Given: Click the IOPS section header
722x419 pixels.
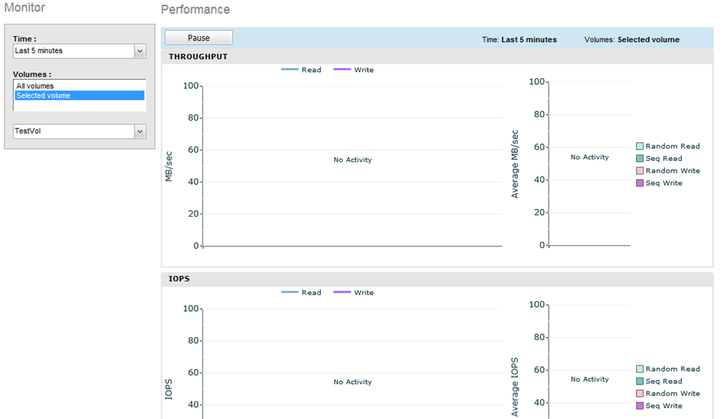Looking at the screenshot, I should click(179, 279).
